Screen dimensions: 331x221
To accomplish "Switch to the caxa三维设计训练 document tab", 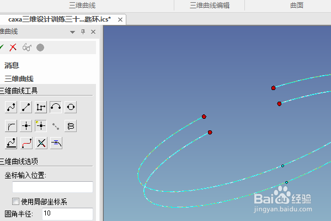I will click(60, 19).
